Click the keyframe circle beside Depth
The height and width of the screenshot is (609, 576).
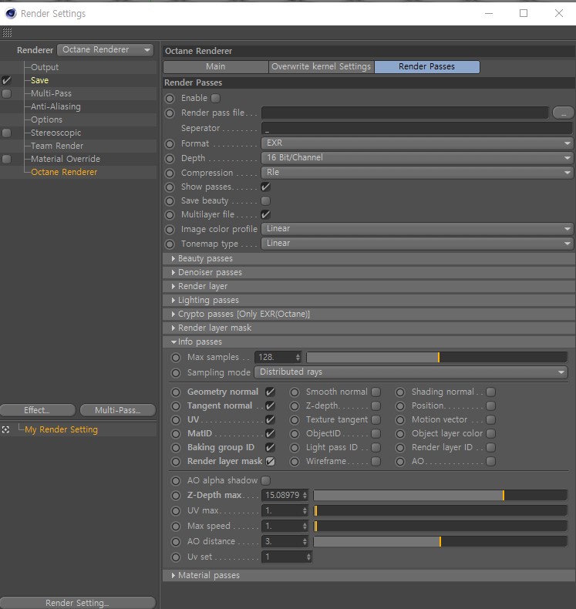click(x=170, y=159)
